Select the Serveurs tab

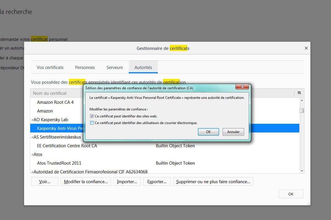click(114, 67)
